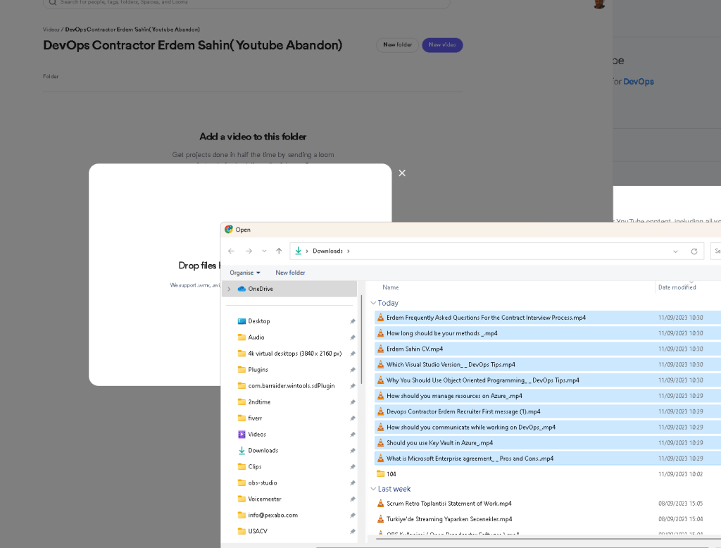Click VLC icon of Scrum Retro Toplantisi file

pyautogui.click(x=380, y=504)
